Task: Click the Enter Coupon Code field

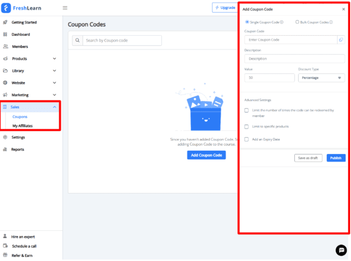Action: 291,39
